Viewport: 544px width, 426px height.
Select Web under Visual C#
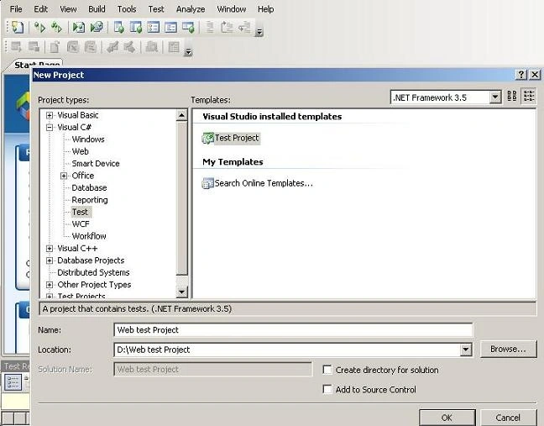point(80,151)
